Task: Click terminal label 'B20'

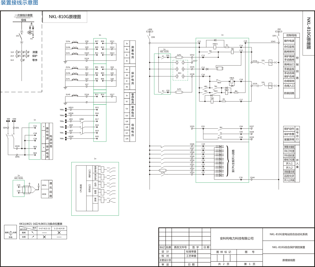Action: pyautogui.click(x=97, y=137)
